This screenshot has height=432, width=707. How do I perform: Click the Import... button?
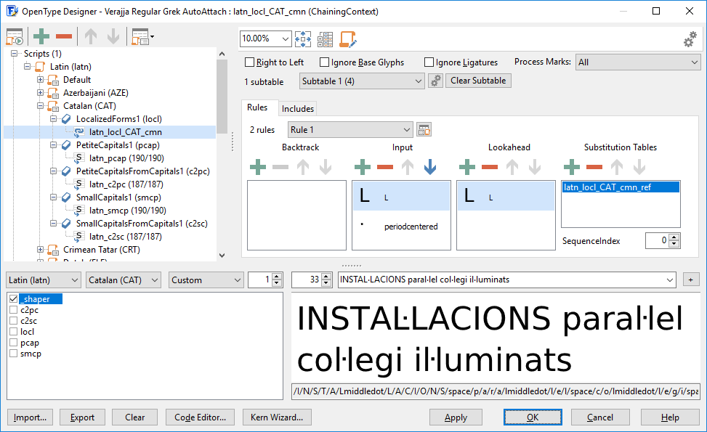point(30,417)
